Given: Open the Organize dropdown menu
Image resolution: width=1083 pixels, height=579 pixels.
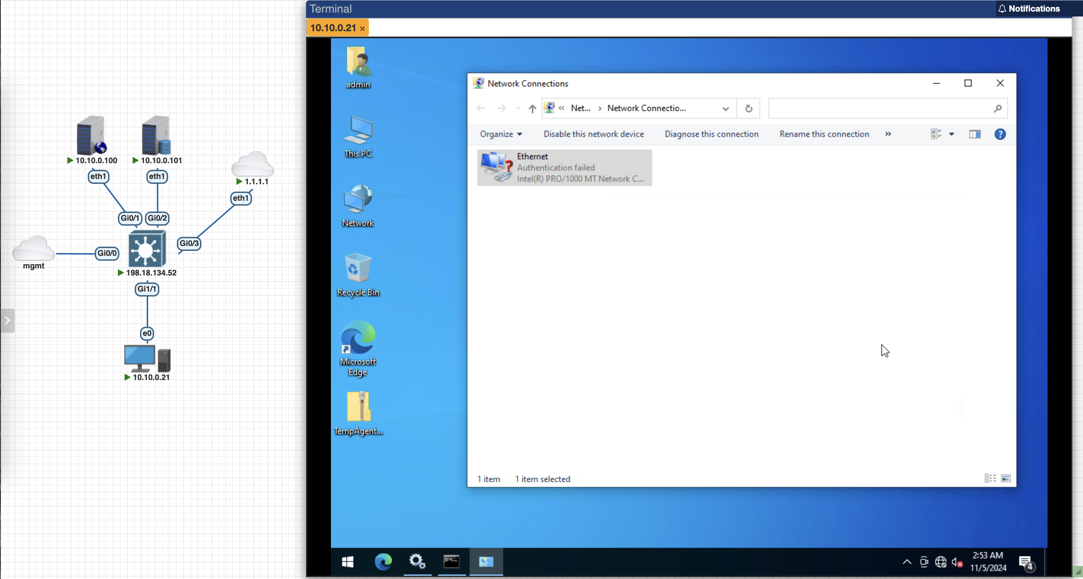Looking at the screenshot, I should point(501,134).
